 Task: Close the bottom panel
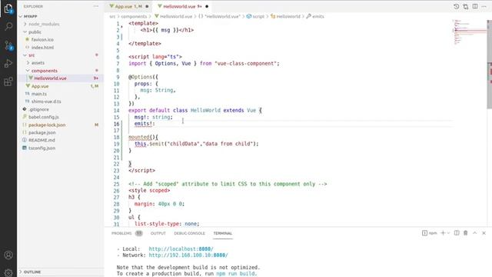[x=484, y=232]
